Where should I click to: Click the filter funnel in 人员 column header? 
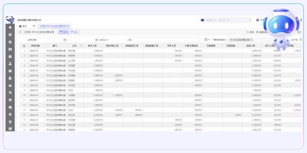point(81,46)
